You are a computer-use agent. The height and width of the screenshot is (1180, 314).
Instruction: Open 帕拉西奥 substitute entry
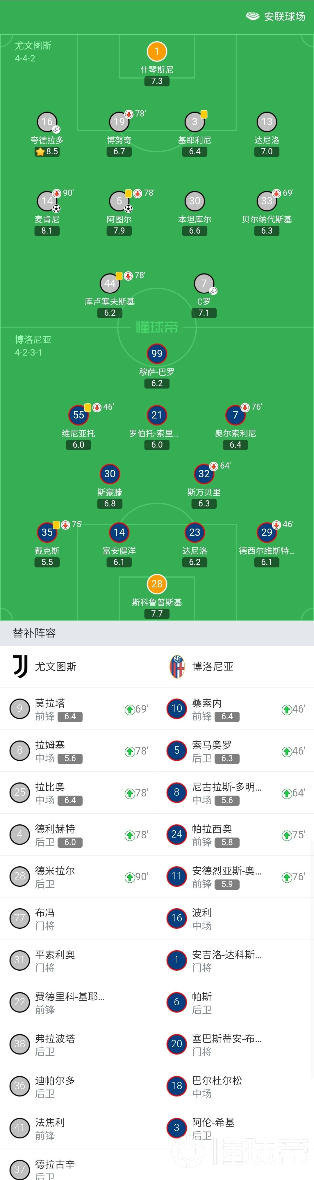[x=235, y=835]
